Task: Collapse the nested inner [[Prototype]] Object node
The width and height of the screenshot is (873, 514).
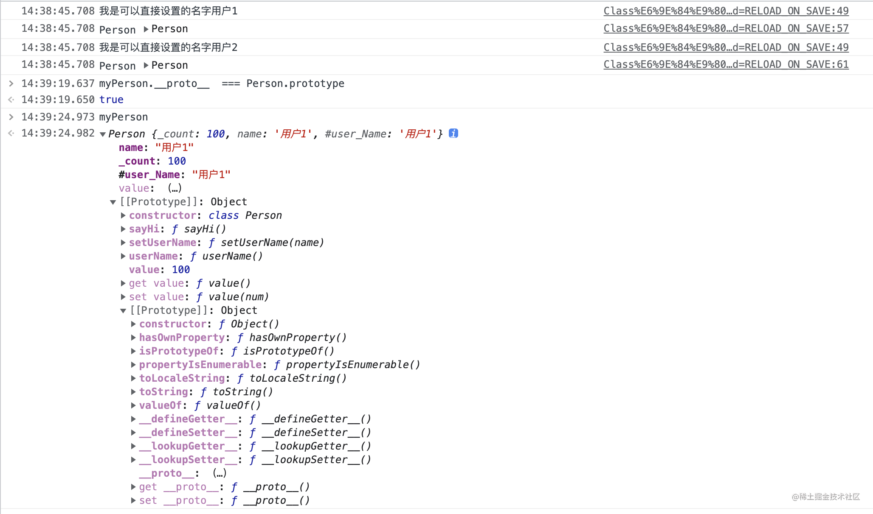Action: click(x=123, y=311)
